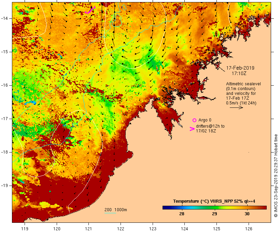Click the latitude label -16
280x232 pixels.
click(4, 85)
